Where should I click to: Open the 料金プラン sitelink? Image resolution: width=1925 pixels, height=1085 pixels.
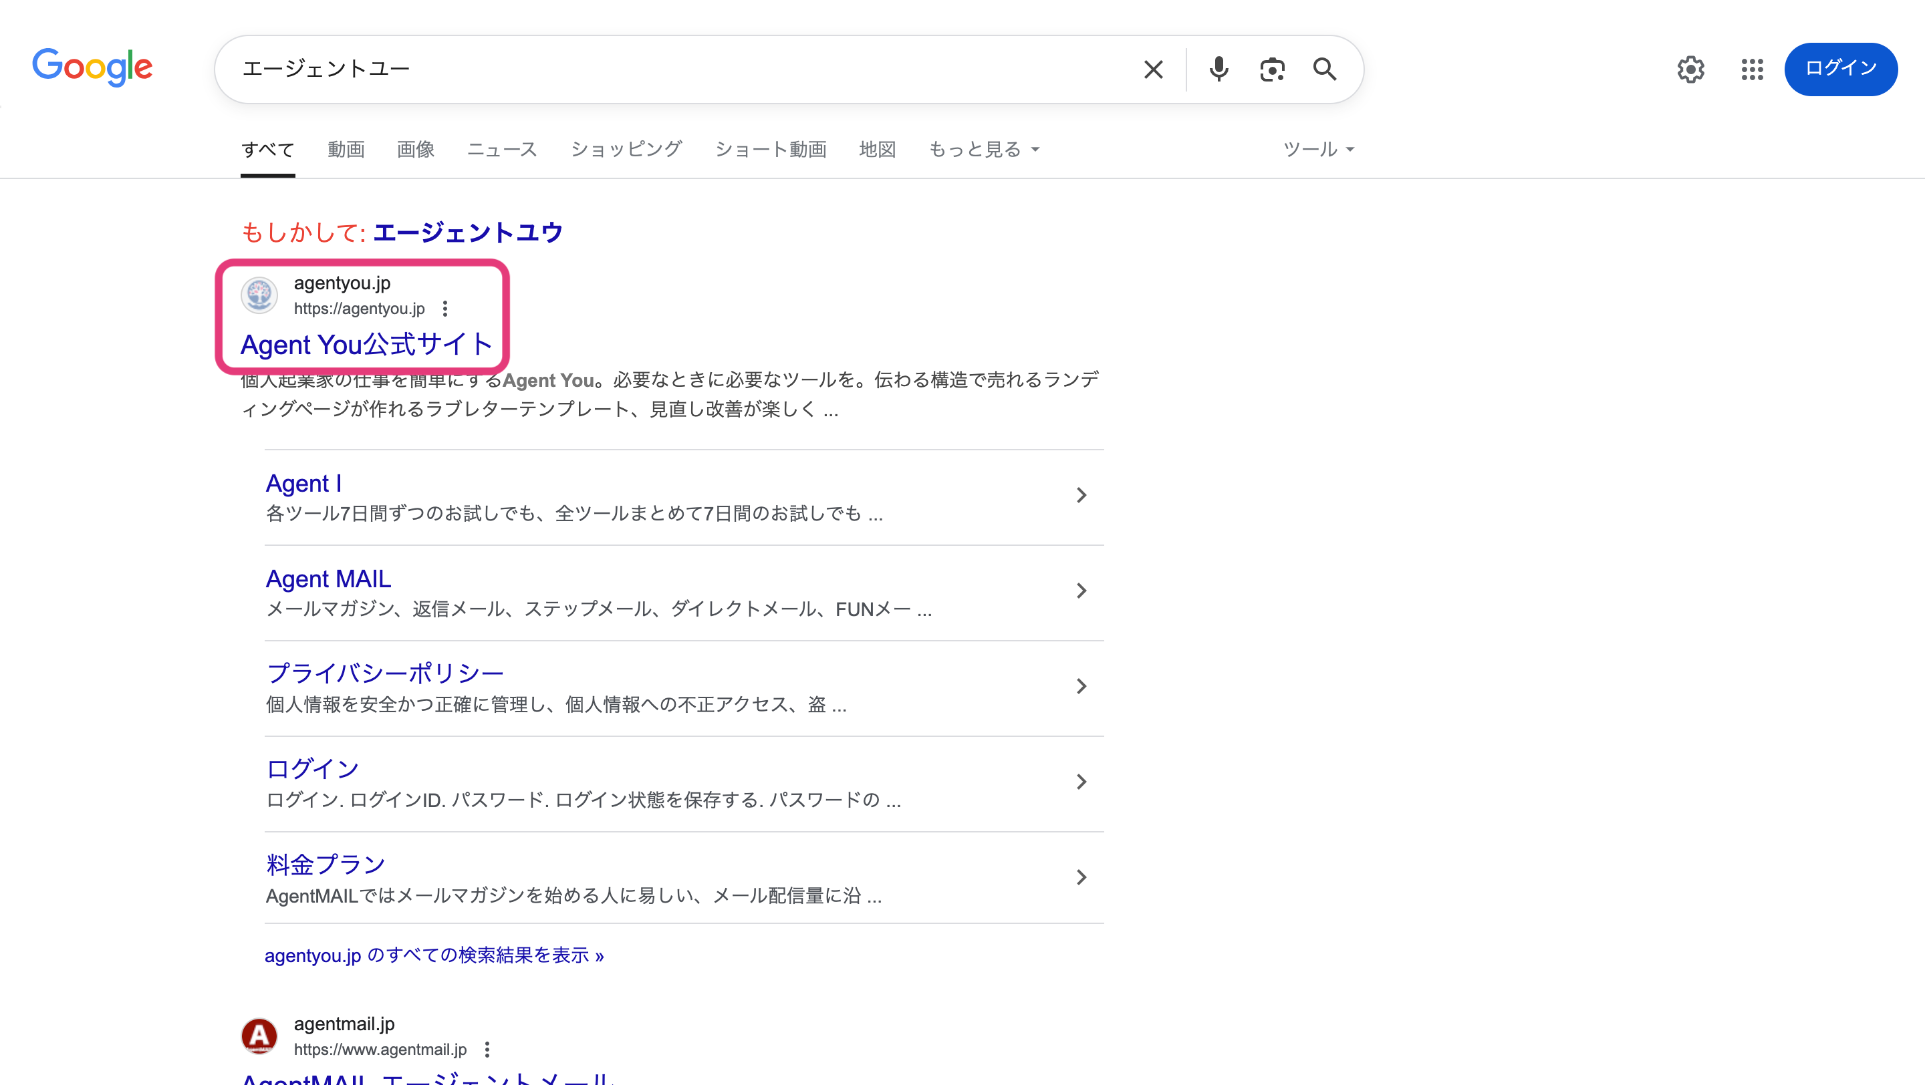click(x=326, y=865)
